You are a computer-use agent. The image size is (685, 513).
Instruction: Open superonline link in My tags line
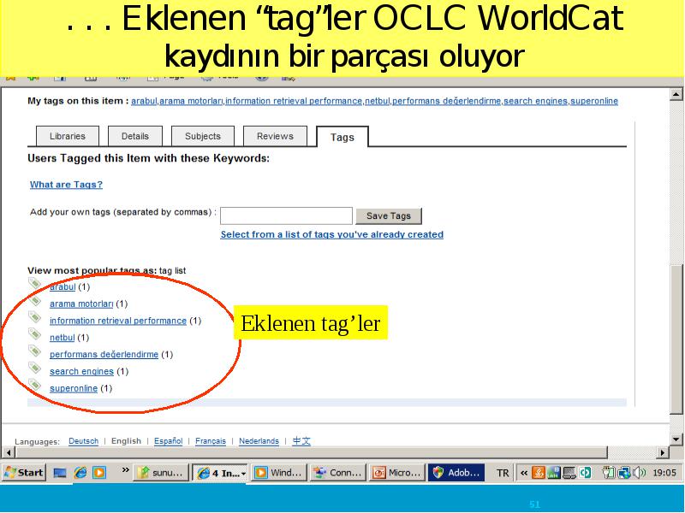point(594,101)
